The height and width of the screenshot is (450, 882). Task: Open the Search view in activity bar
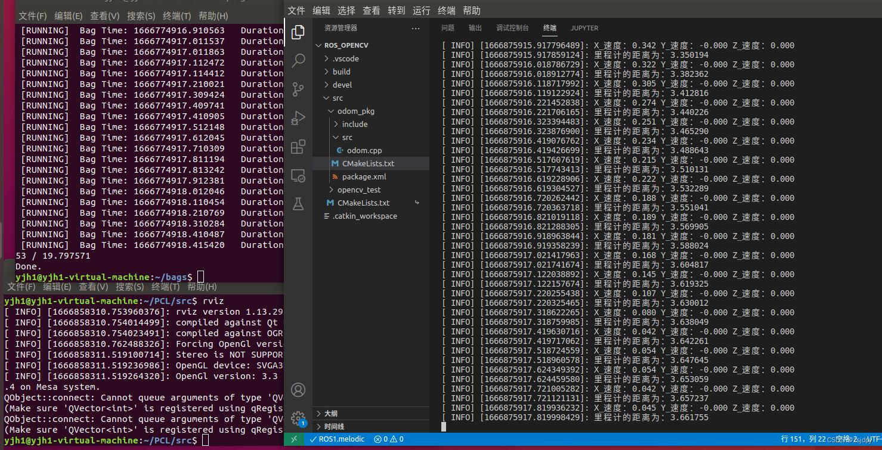click(x=298, y=60)
